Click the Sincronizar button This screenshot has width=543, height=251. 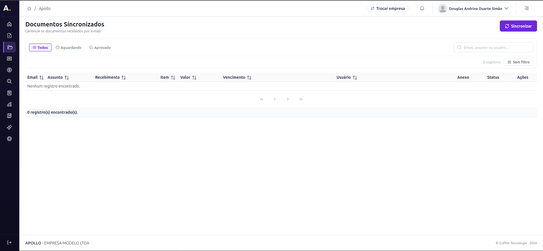518,26
